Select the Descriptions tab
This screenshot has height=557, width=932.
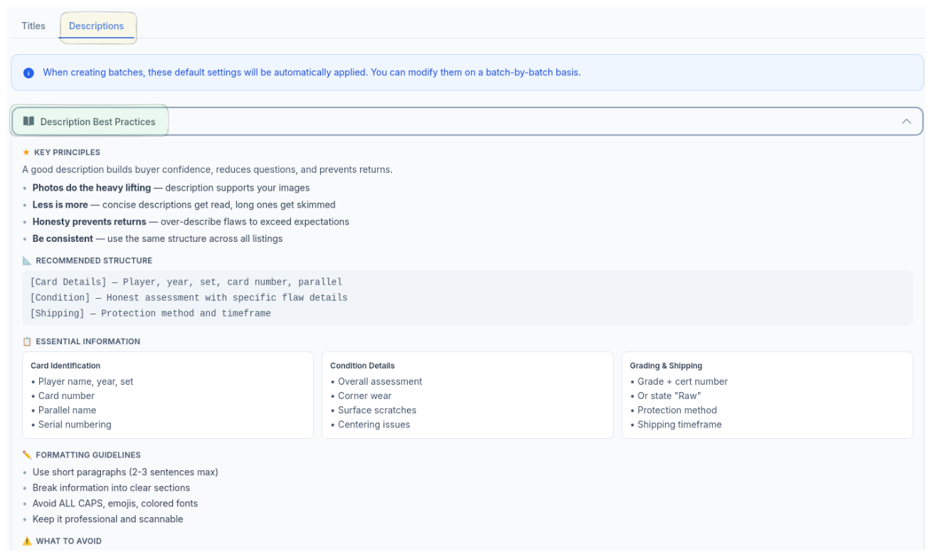96,26
